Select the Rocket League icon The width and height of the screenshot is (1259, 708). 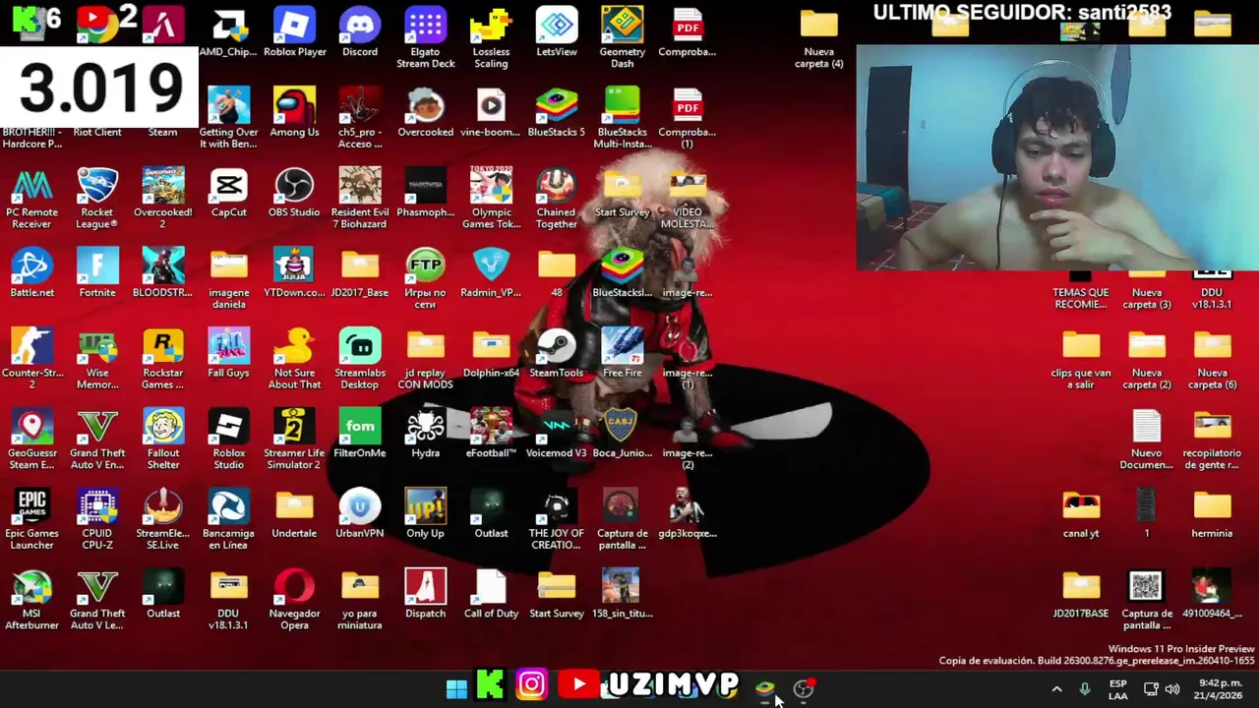pyautogui.click(x=97, y=200)
